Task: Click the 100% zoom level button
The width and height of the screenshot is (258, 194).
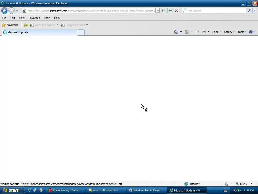Action: point(241,184)
